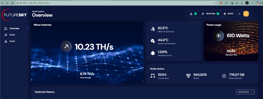Open browser downloads
Screen dimensions: 263x99
tap(242, 3)
